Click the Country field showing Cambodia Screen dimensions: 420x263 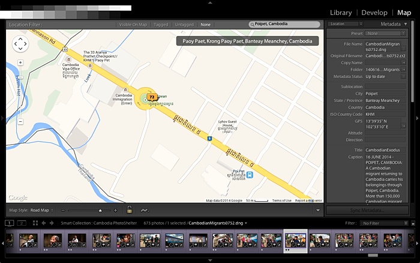[x=385, y=107]
